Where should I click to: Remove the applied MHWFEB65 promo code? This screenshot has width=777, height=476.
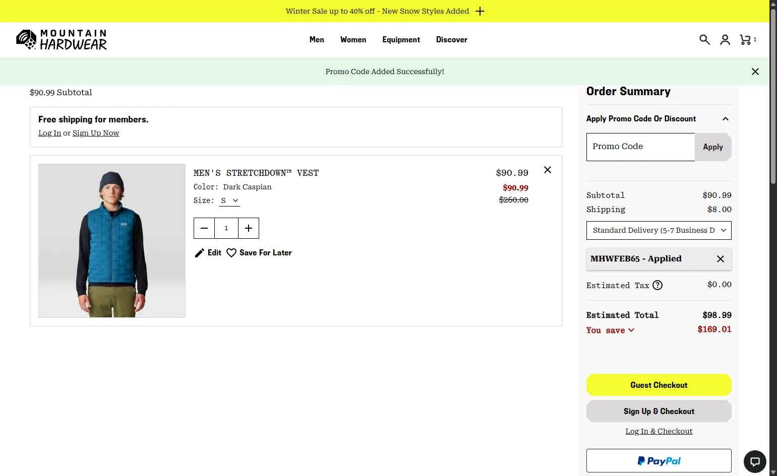click(721, 259)
